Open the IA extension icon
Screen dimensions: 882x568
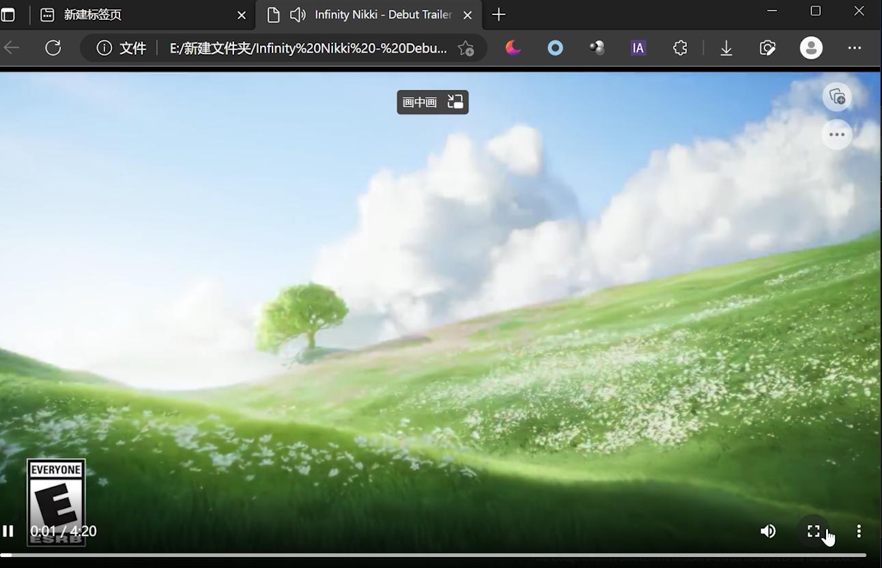637,48
